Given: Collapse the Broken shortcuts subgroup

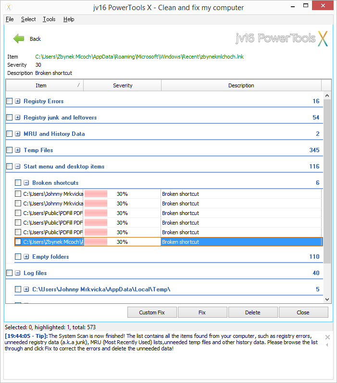Looking at the screenshot, I should [x=26, y=183].
